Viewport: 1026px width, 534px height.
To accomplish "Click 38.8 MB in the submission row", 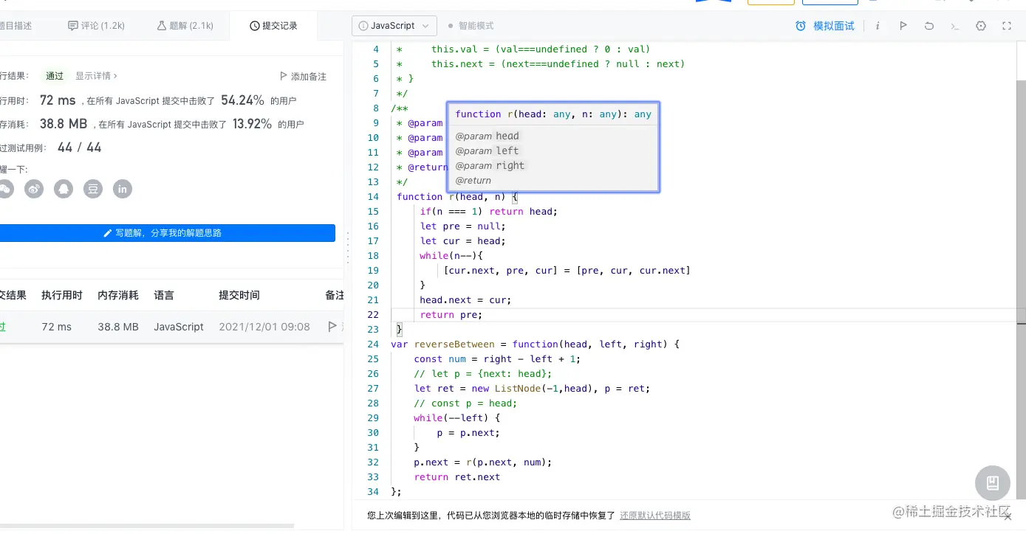I will tap(118, 327).
